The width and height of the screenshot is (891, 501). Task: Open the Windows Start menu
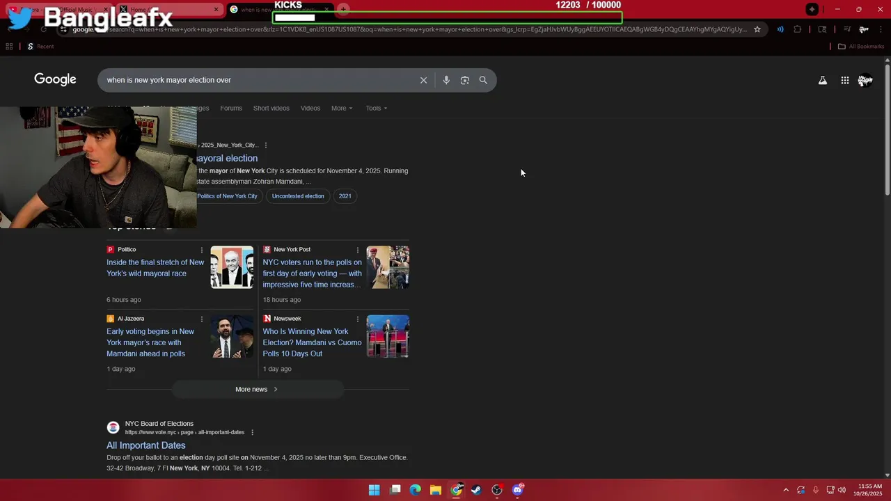click(374, 490)
